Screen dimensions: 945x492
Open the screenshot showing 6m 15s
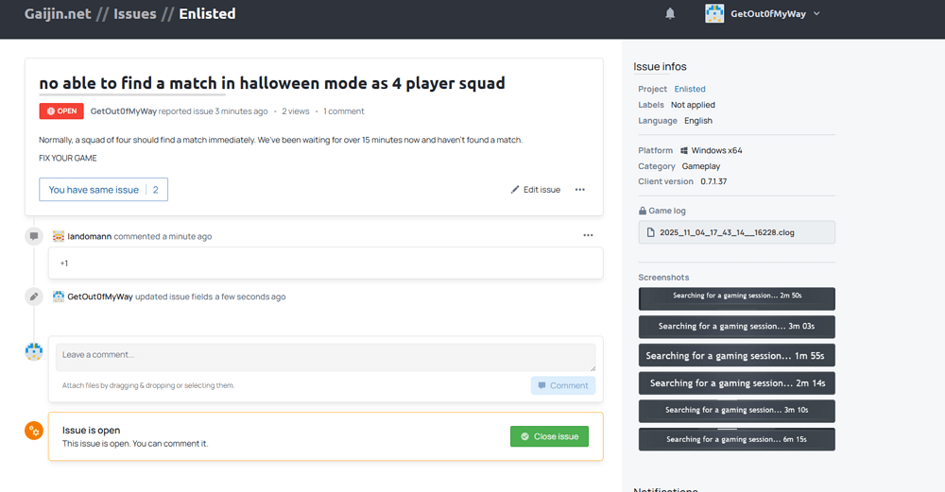coord(736,439)
